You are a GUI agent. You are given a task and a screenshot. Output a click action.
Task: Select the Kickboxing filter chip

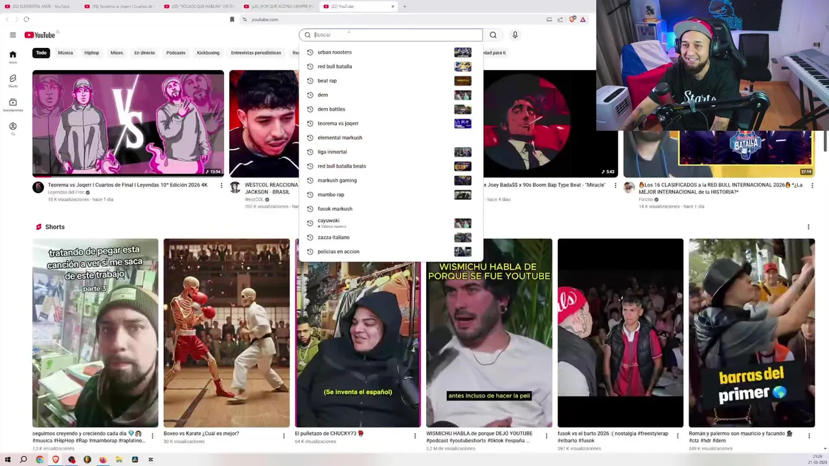tap(208, 53)
